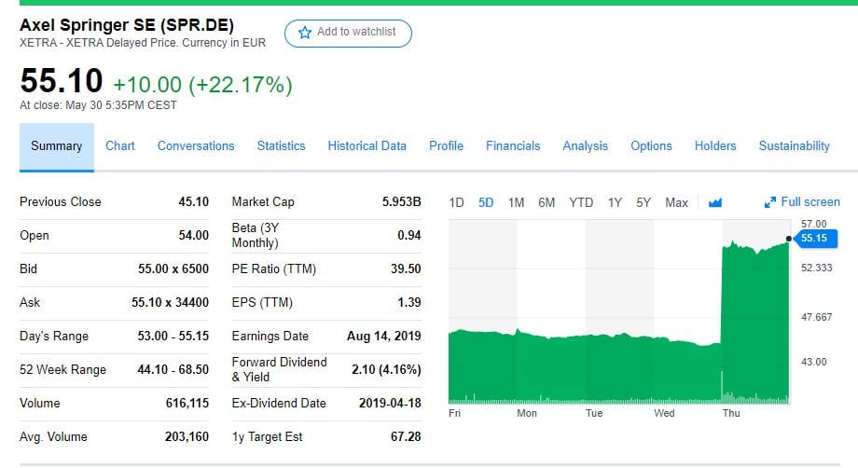Image resolution: width=858 pixels, height=468 pixels.
Task: Click the +10.00 (+22.17%) price change
Action: (x=202, y=85)
